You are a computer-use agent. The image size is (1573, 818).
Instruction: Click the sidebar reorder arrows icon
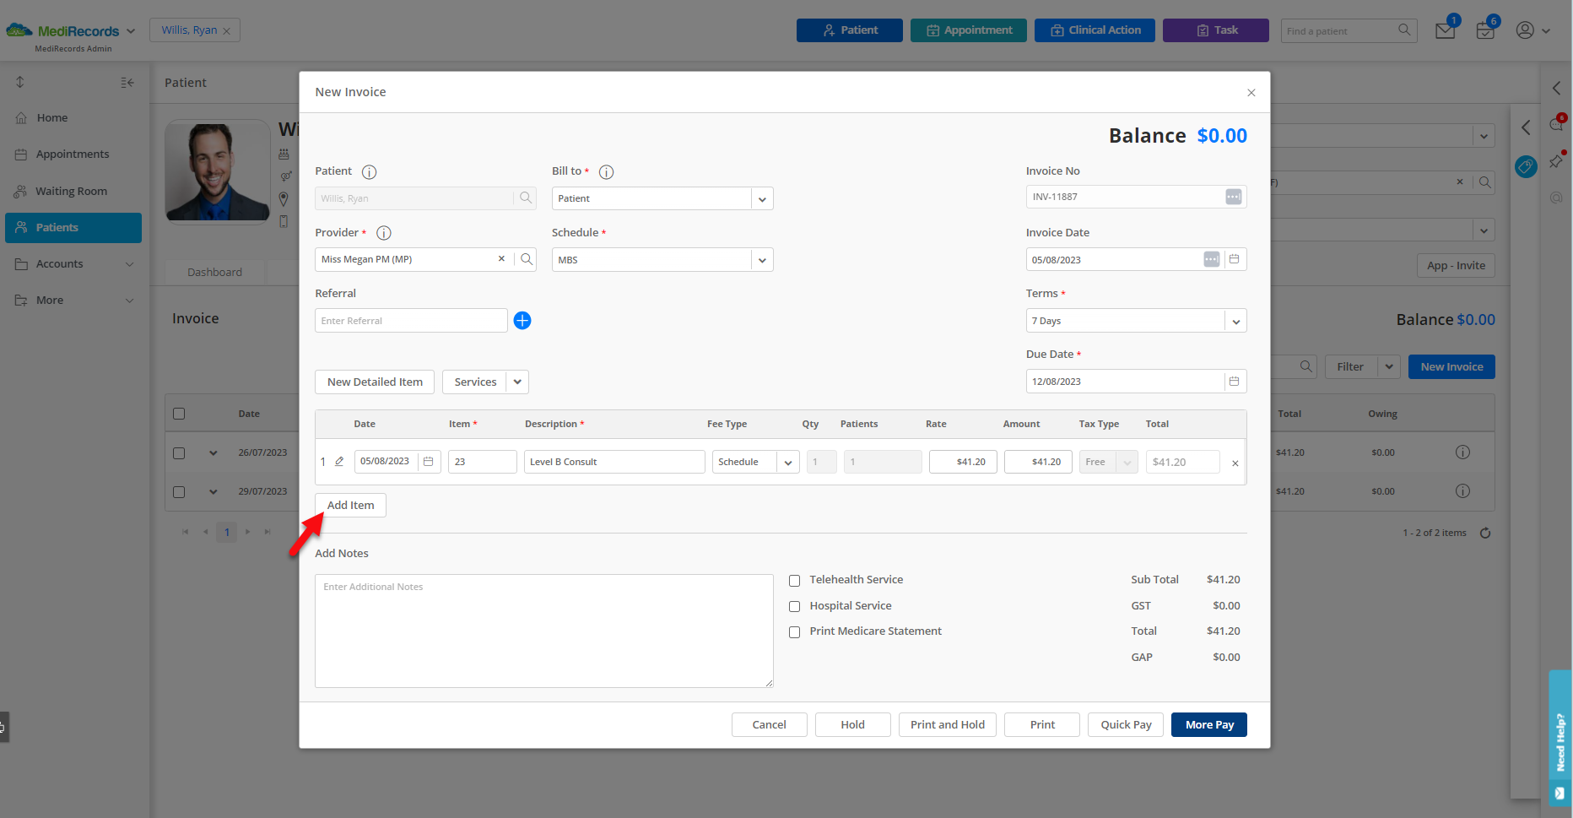[20, 82]
